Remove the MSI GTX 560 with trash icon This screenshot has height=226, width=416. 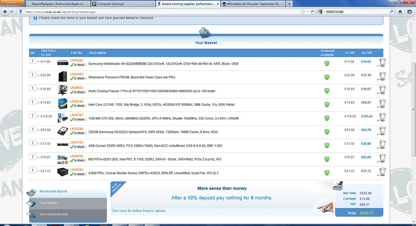coord(382,117)
